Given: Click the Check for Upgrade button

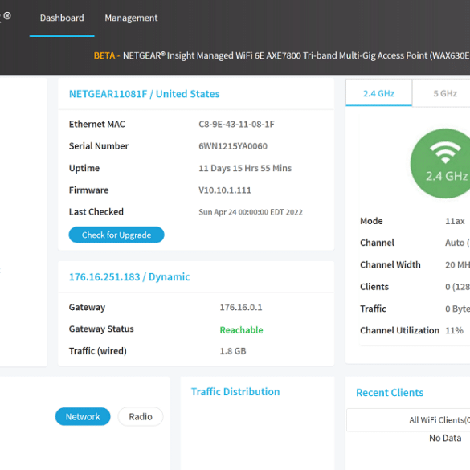Looking at the screenshot, I should tap(116, 235).
